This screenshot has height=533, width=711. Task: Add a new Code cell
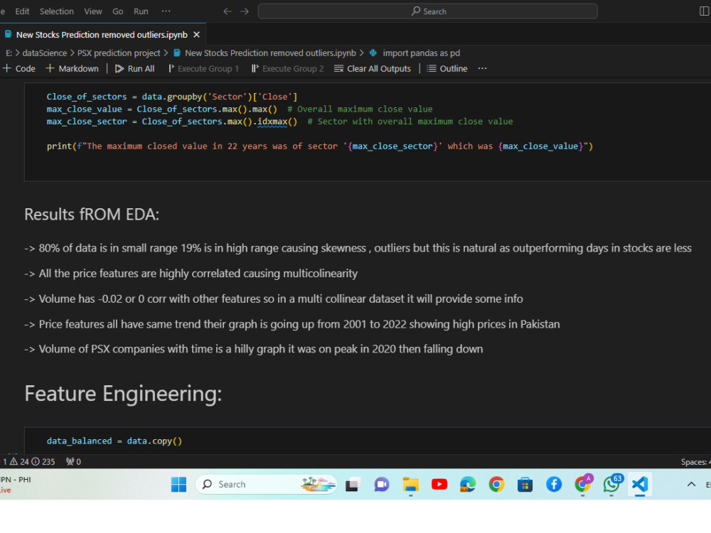tap(18, 68)
